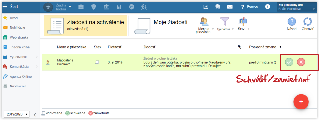Expand the Žiadna hodina lesson dropdown
This screenshot has height=120, width=319.
(x=64, y=7)
